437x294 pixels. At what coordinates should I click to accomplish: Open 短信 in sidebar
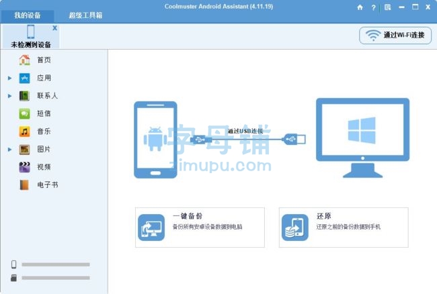(44, 113)
